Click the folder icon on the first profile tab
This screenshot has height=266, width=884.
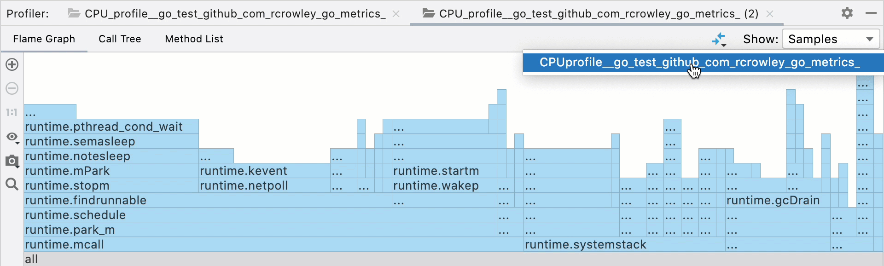point(74,13)
